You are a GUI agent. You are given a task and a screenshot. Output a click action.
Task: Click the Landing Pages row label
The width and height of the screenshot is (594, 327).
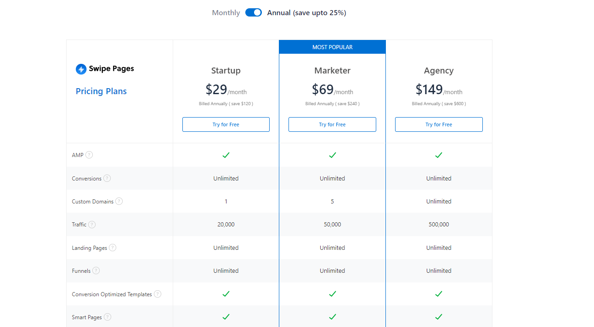pyautogui.click(x=90, y=248)
